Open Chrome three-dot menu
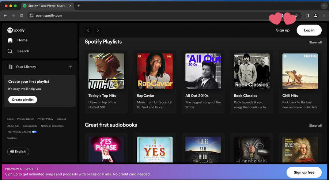The height and width of the screenshot is (180, 329). click(x=324, y=16)
